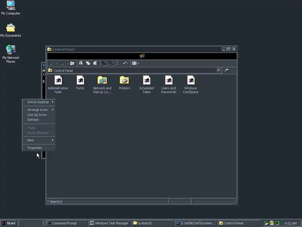Screen dimensions: 302x227
Task: Expand the New submenu
Action: pos(39,140)
